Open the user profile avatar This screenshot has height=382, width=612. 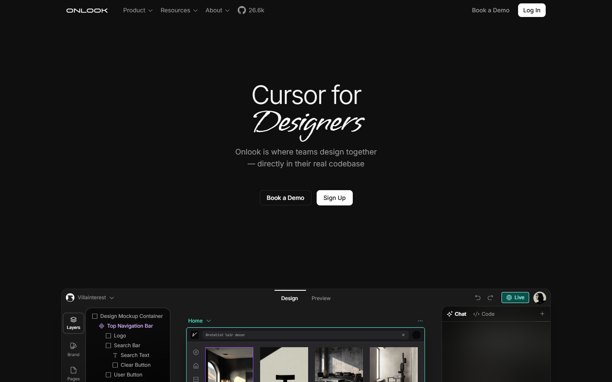540,298
